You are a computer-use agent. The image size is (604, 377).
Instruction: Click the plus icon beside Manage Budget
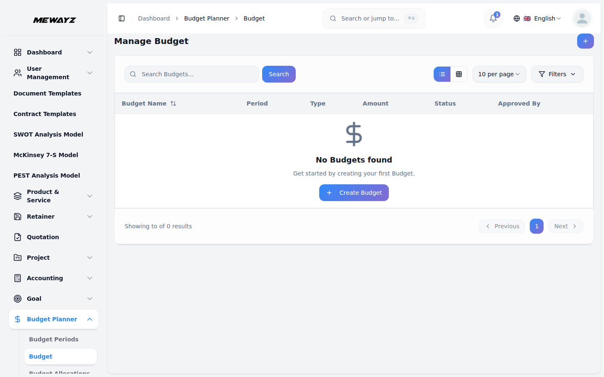pos(585,41)
